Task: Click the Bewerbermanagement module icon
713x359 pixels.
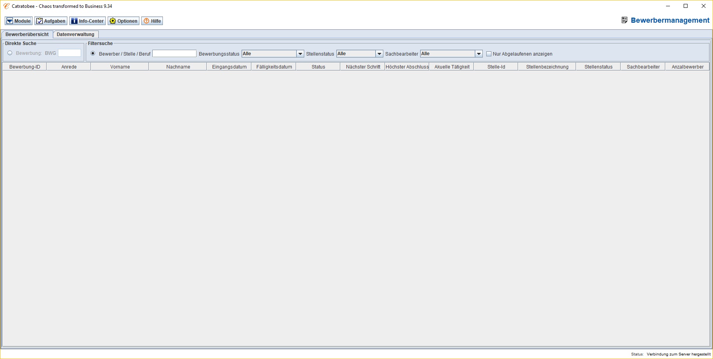Action: pos(625,20)
